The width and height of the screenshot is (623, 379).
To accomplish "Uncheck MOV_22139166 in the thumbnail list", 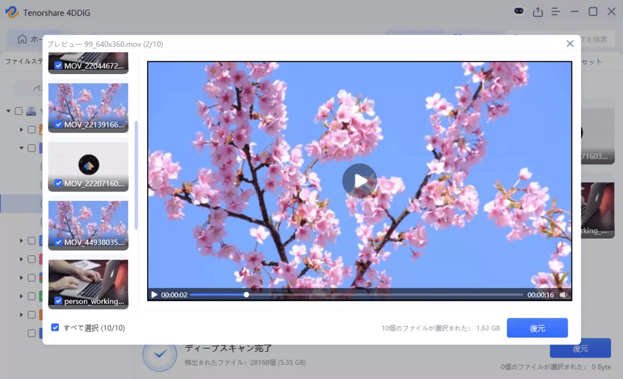I will pos(58,125).
